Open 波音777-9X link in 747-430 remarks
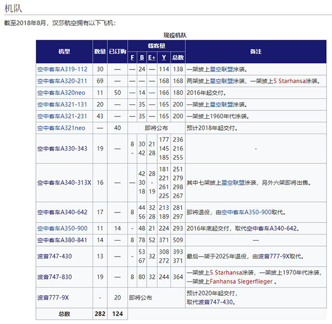This screenshot has height=324, width=332. coord(274,257)
